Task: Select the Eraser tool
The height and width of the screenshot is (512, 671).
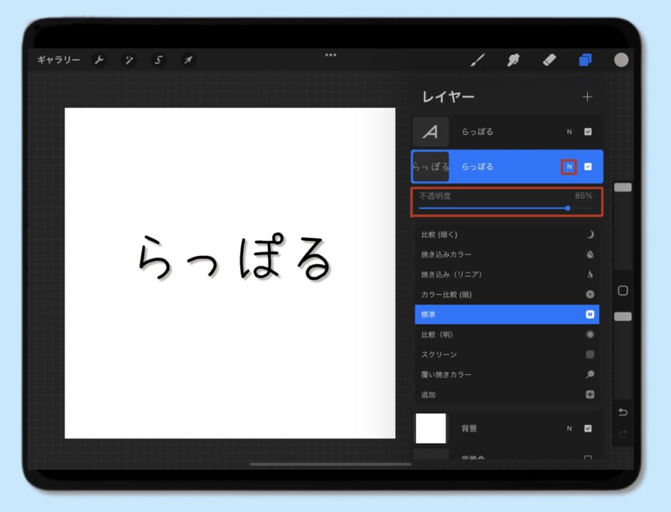Action: tap(549, 60)
